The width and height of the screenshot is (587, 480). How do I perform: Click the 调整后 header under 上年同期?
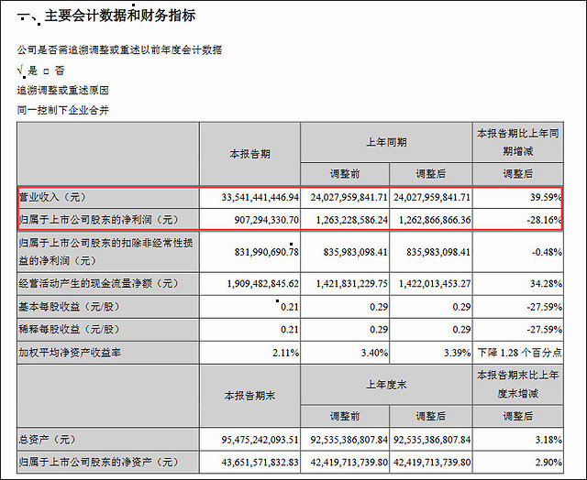[x=430, y=174]
